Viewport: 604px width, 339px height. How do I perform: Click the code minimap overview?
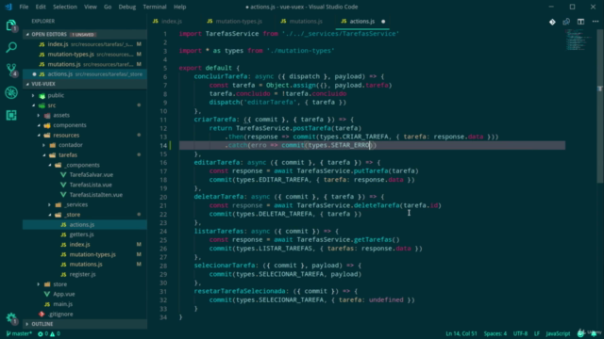click(579, 40)
